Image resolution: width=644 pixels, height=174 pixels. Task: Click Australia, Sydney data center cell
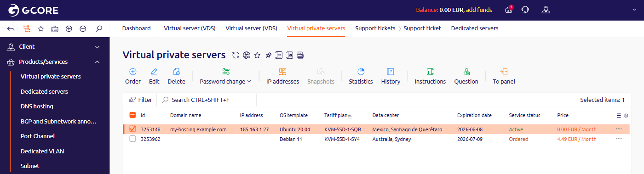[391, 139]
